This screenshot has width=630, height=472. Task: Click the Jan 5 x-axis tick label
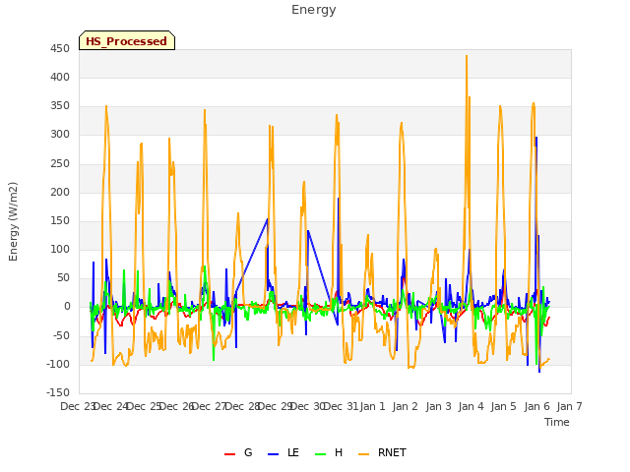(503, 406)
